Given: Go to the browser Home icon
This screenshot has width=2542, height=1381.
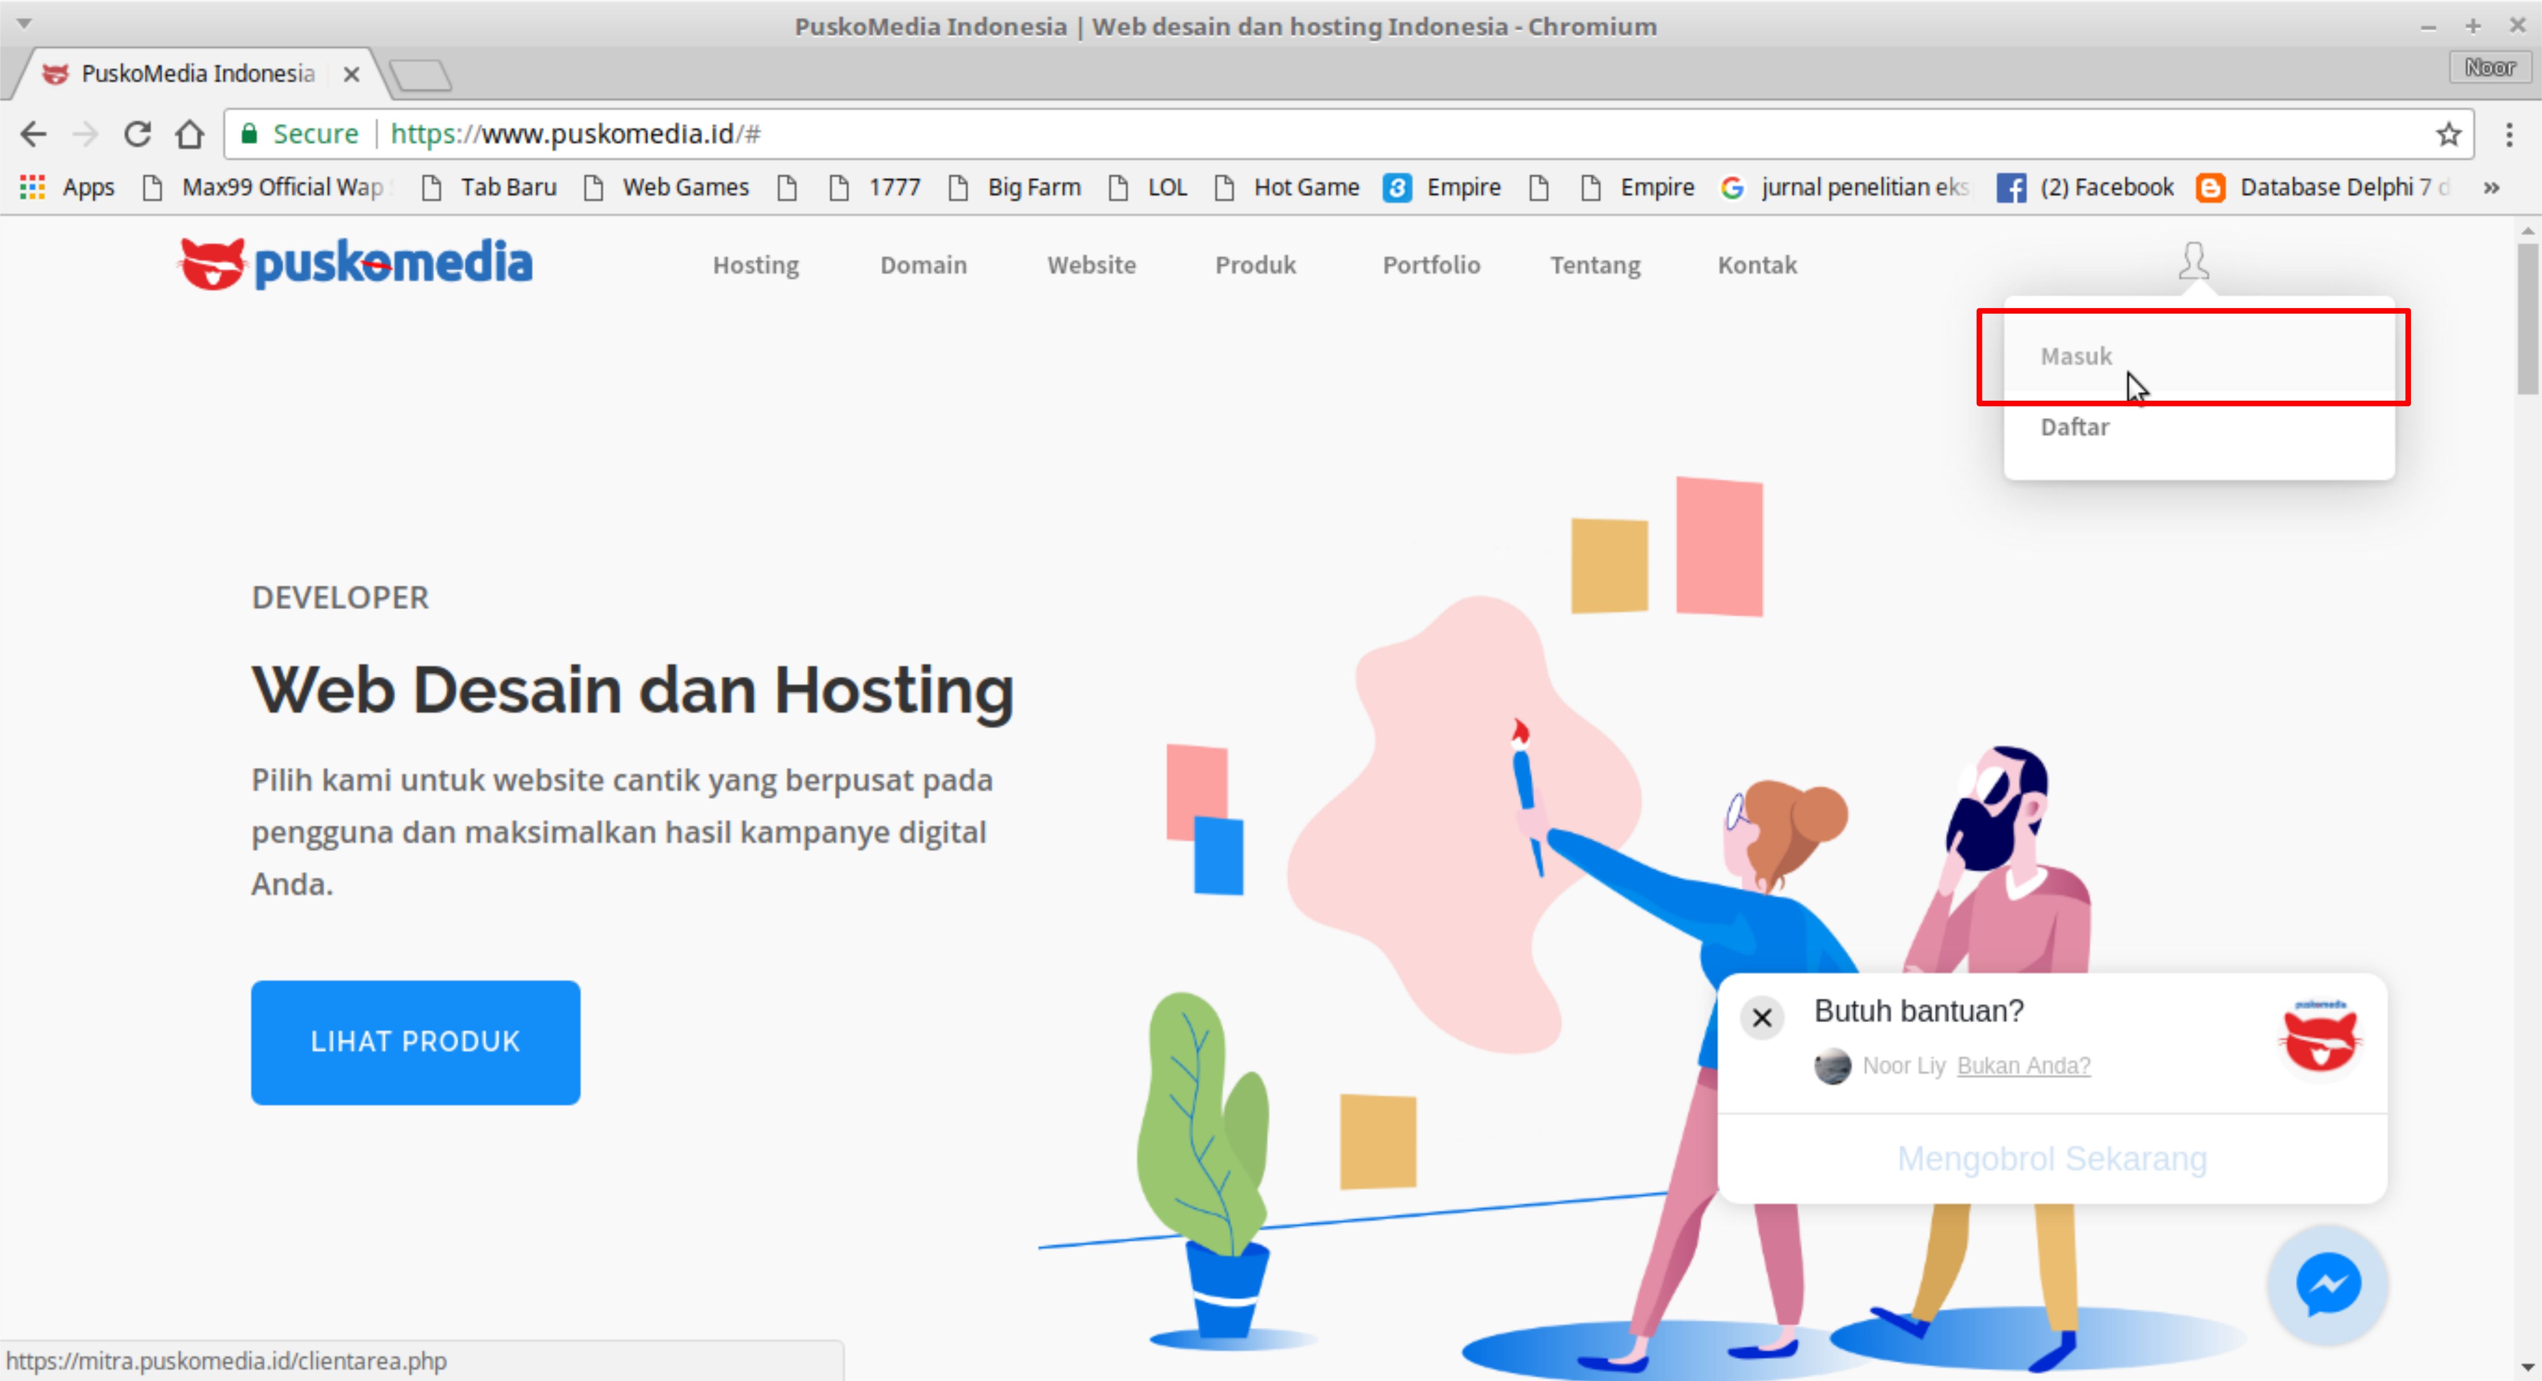Looking at the screenshot, I should (190, 133).
